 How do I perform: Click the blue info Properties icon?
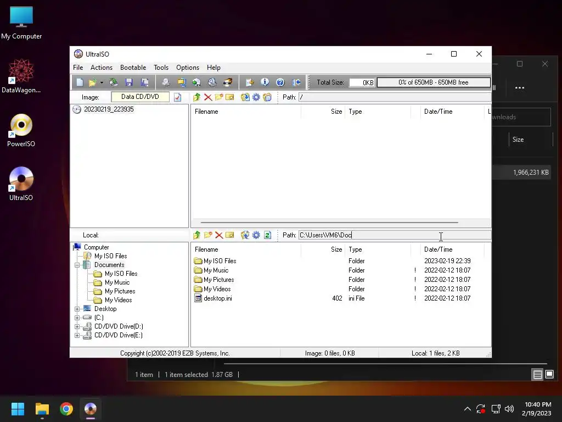click(x=265, y=82)
